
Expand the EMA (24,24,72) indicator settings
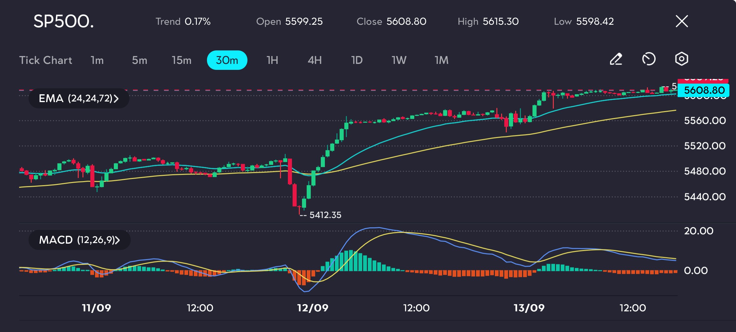point(79,98)
